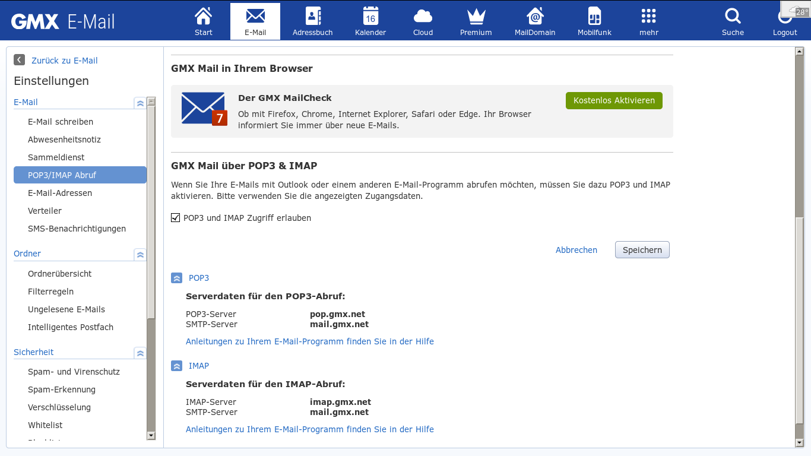Click the GMX E-Mail logo
This screenshot has height=456, width=811.
(x=63, y=22)
